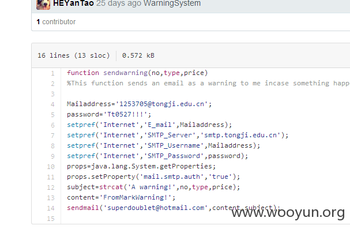Viewport: 350px width, 229px height.
Task: Select line number 7
Action: click(52, 136)
